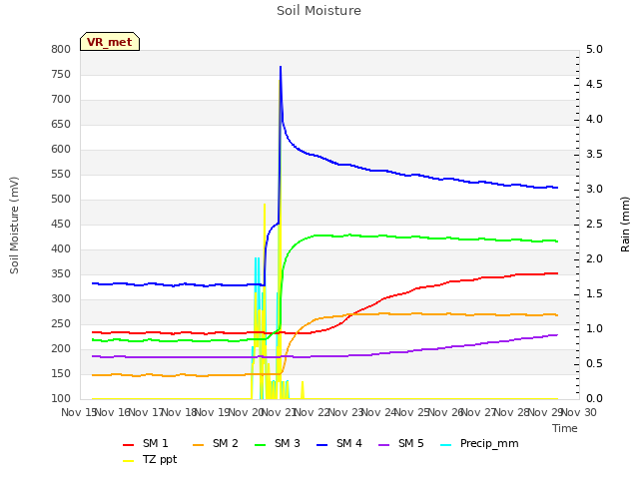Click the SM 2 legend entry

[216, 443]
